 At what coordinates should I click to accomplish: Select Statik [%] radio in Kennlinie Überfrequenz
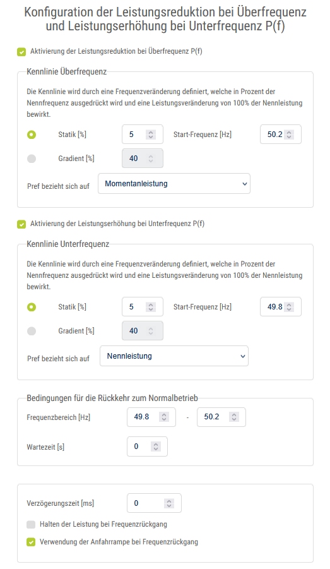(x=32, y=135)
